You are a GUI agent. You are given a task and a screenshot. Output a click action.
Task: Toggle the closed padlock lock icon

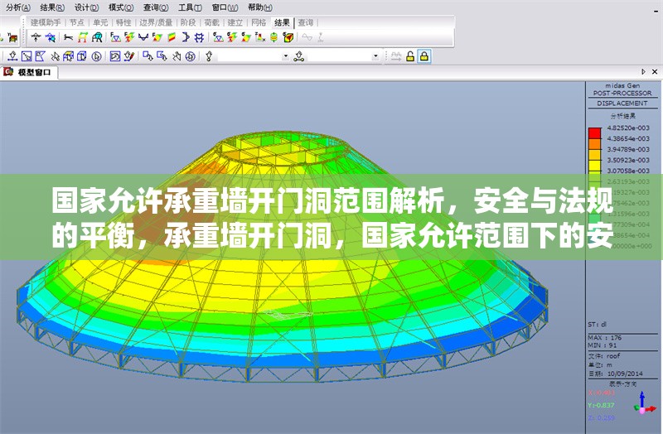[x=424, y=55]
